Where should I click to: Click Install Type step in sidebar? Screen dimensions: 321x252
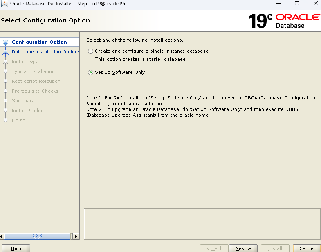(x=25, y=62)
